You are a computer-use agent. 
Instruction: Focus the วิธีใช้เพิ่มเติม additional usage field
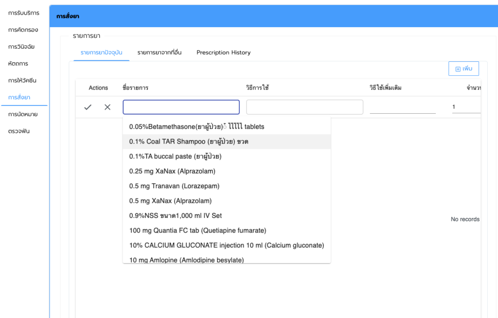coord(402,107)
